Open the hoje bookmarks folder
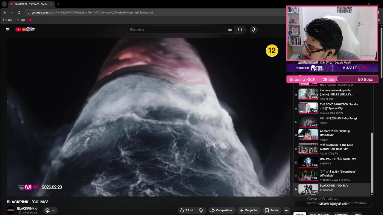The image size is (383, 215). (x=21, y=20)
